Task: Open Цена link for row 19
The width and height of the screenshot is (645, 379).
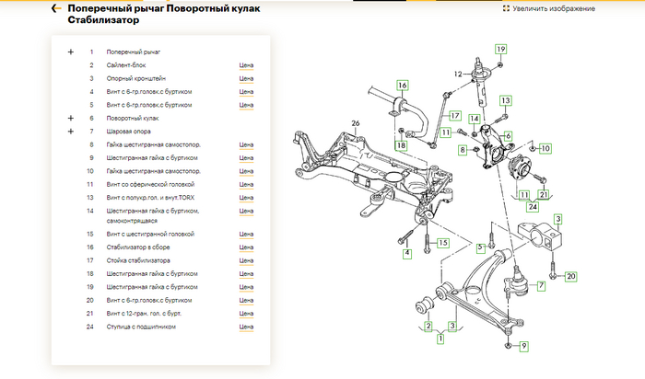Action: tap(246, 287)
